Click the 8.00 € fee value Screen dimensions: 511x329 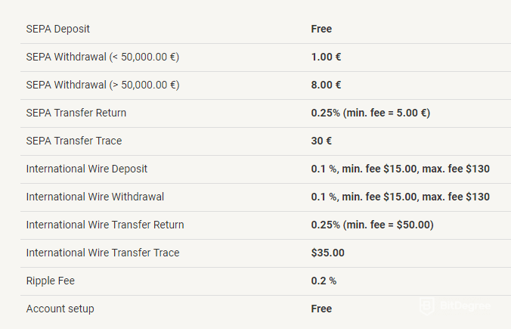click(x=326, y=85)
